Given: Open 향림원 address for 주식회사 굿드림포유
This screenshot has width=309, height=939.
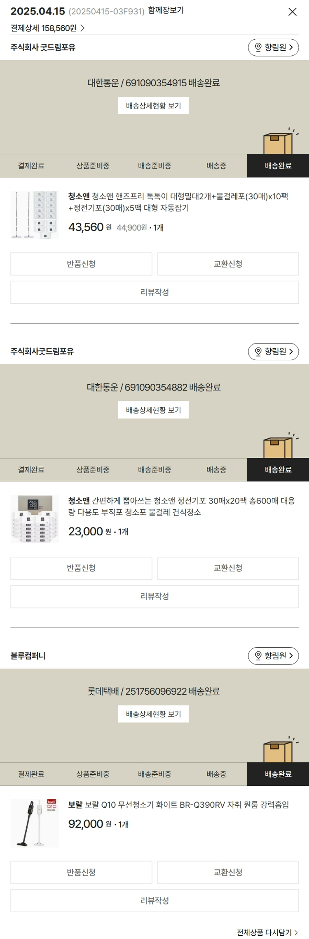Looking at the screenshot, I should coord(273,47).
